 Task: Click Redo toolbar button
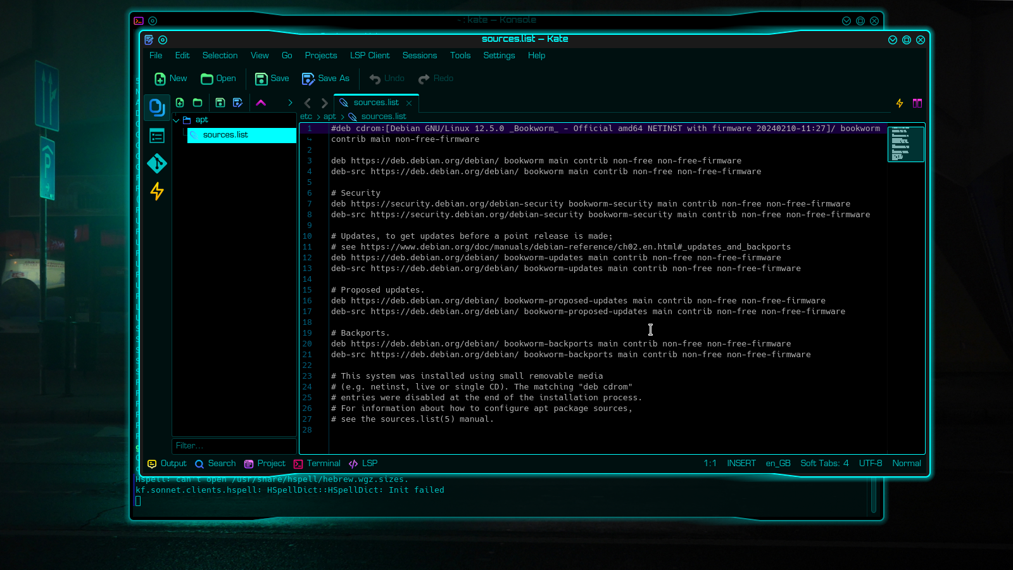coord(436,79)
